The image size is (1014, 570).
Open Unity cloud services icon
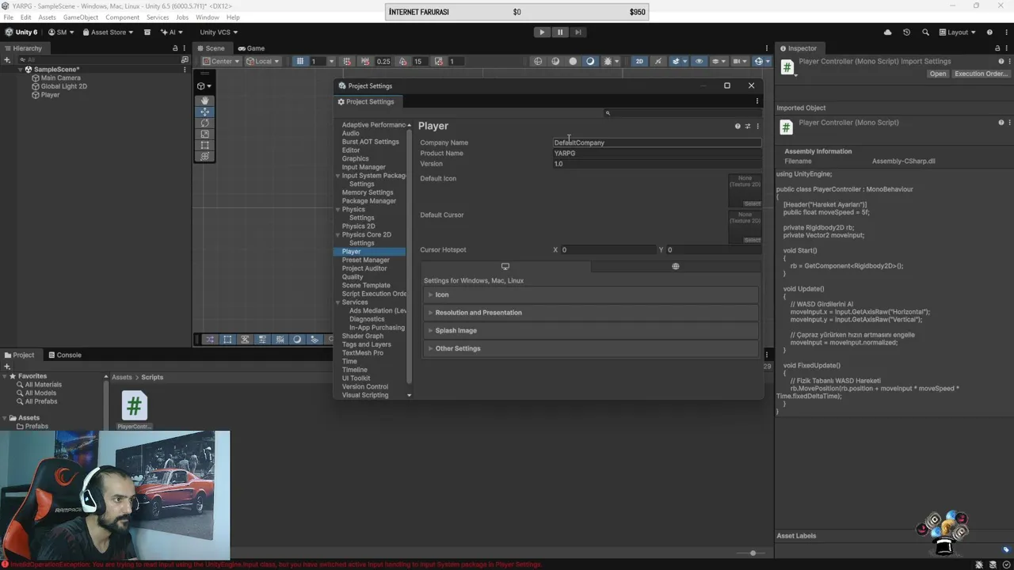pos(887,32)
